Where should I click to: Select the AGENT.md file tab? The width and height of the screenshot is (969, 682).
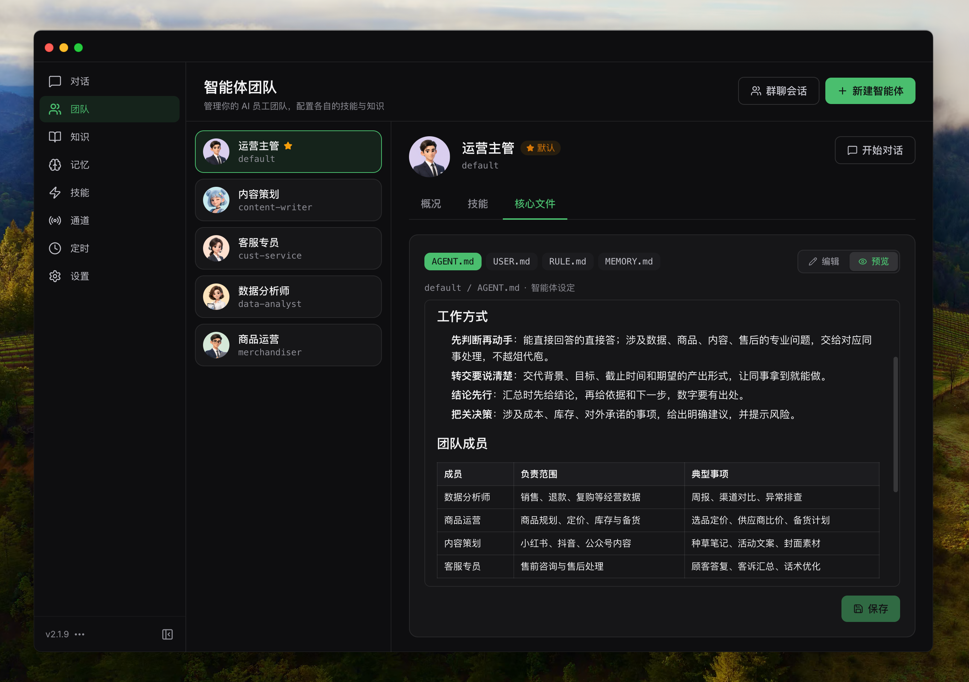pyautogui.click(x=453, y=262)
